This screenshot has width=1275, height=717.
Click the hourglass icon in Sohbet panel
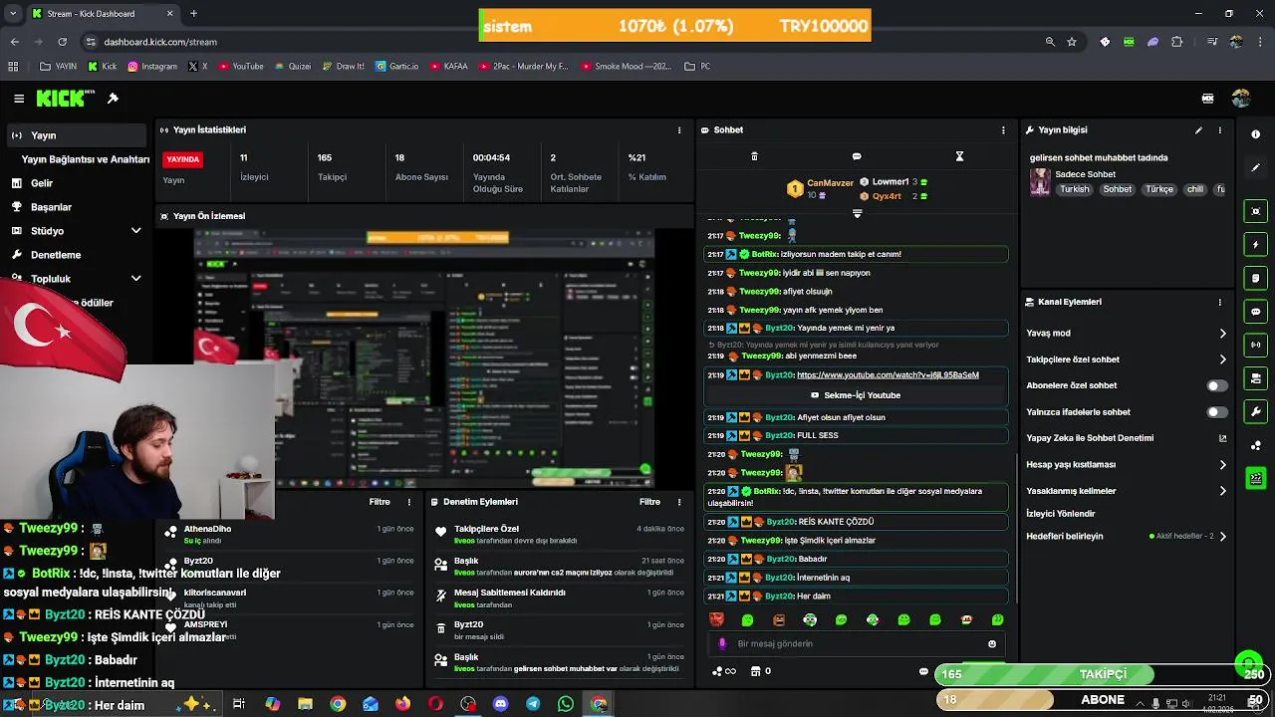point(959,156)
